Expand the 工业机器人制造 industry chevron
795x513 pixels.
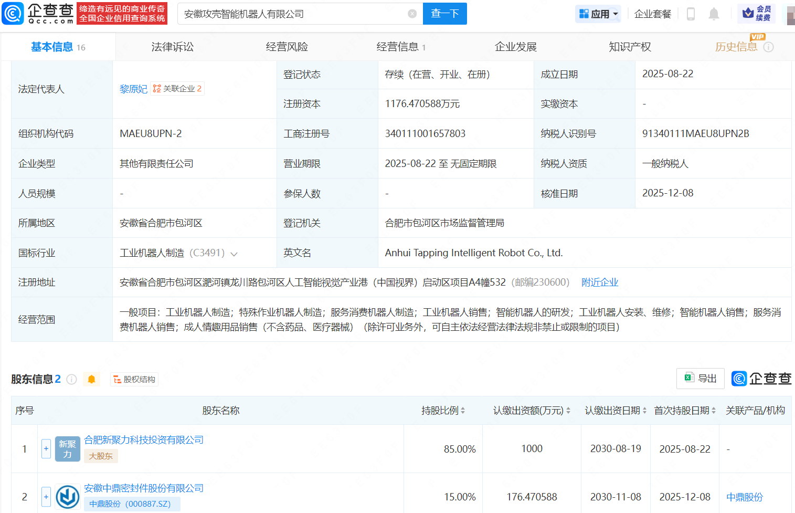tap(234, 254)
